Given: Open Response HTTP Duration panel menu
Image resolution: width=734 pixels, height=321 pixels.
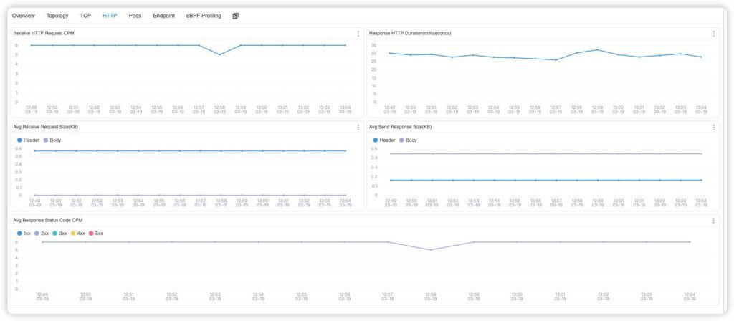Looking at the screenshot, I should pos(713,34).
